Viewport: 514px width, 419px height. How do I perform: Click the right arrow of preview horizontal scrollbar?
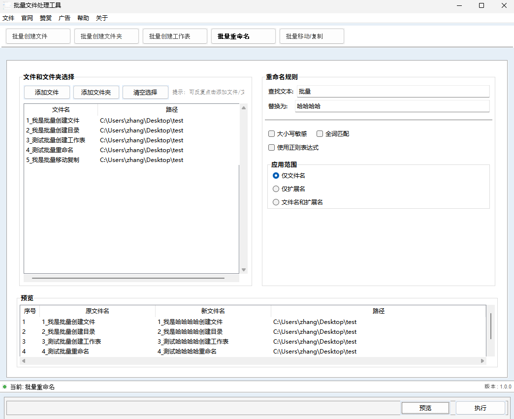(482, 361)
